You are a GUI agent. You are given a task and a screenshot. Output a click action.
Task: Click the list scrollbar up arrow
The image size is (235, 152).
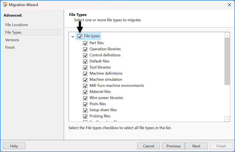tap(227, 35)
